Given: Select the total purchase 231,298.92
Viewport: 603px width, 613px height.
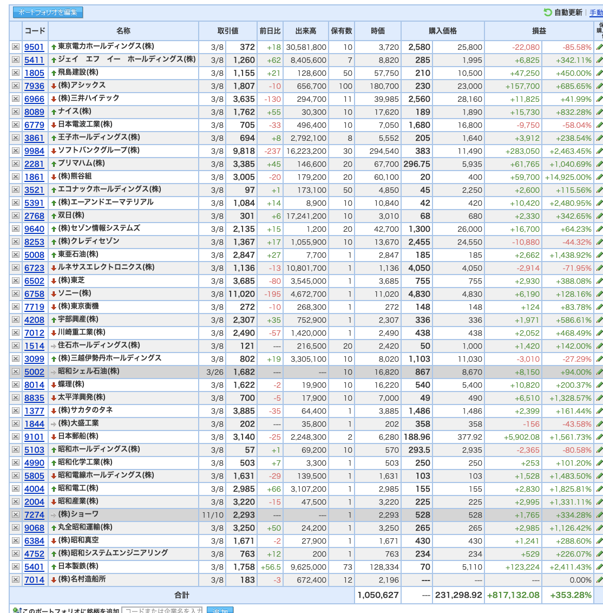Looking at the screenshot, I should pos(458,595).
